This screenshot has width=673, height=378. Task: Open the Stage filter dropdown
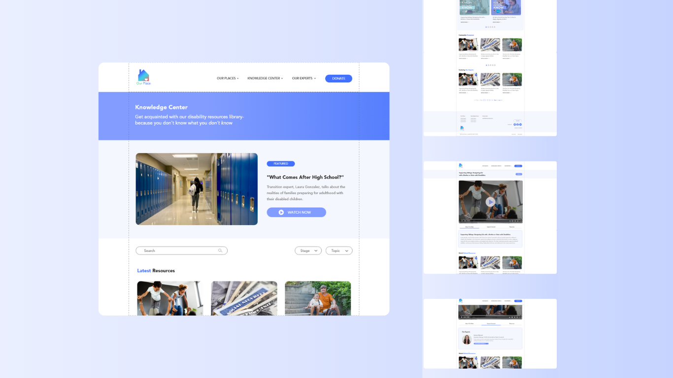[308, 251]
